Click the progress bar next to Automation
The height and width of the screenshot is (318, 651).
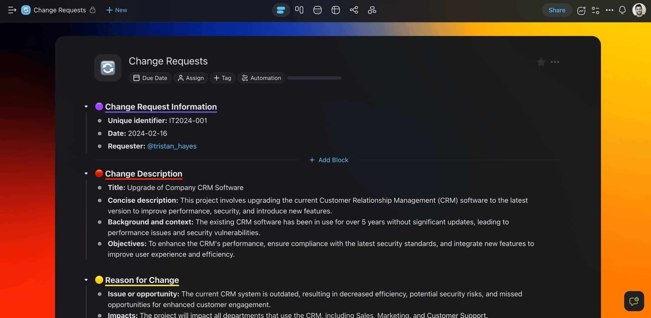click(314, 78)
